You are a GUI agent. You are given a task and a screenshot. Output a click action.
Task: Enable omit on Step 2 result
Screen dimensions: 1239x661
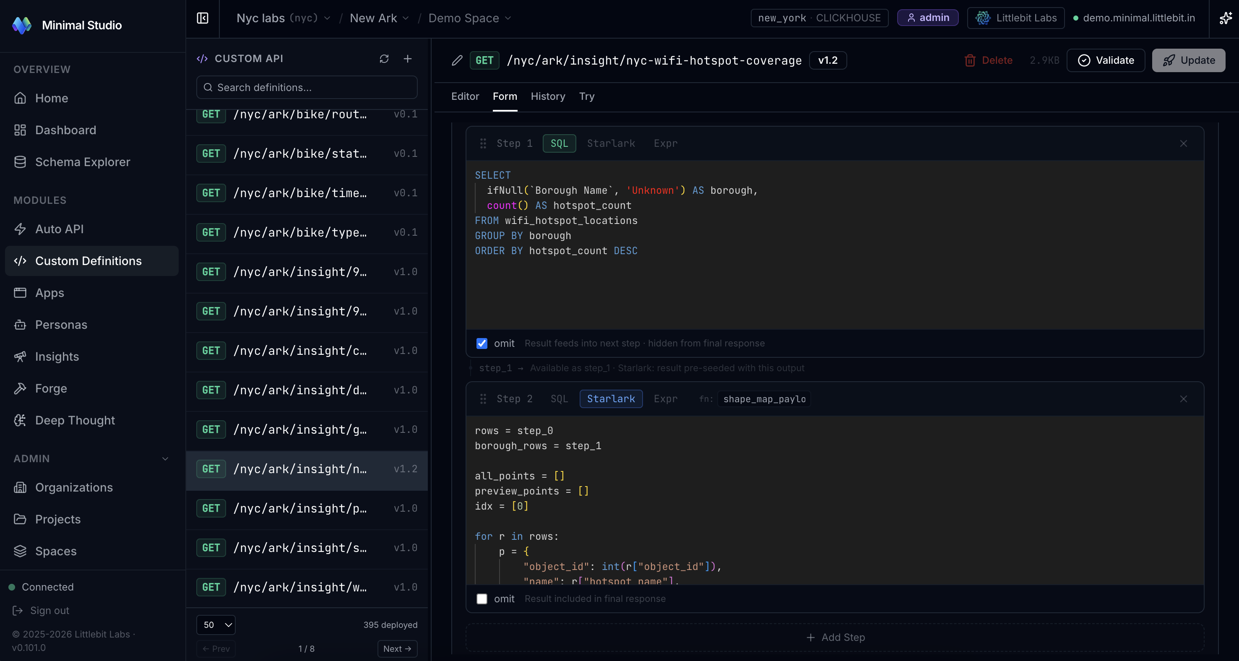[482, 599]
